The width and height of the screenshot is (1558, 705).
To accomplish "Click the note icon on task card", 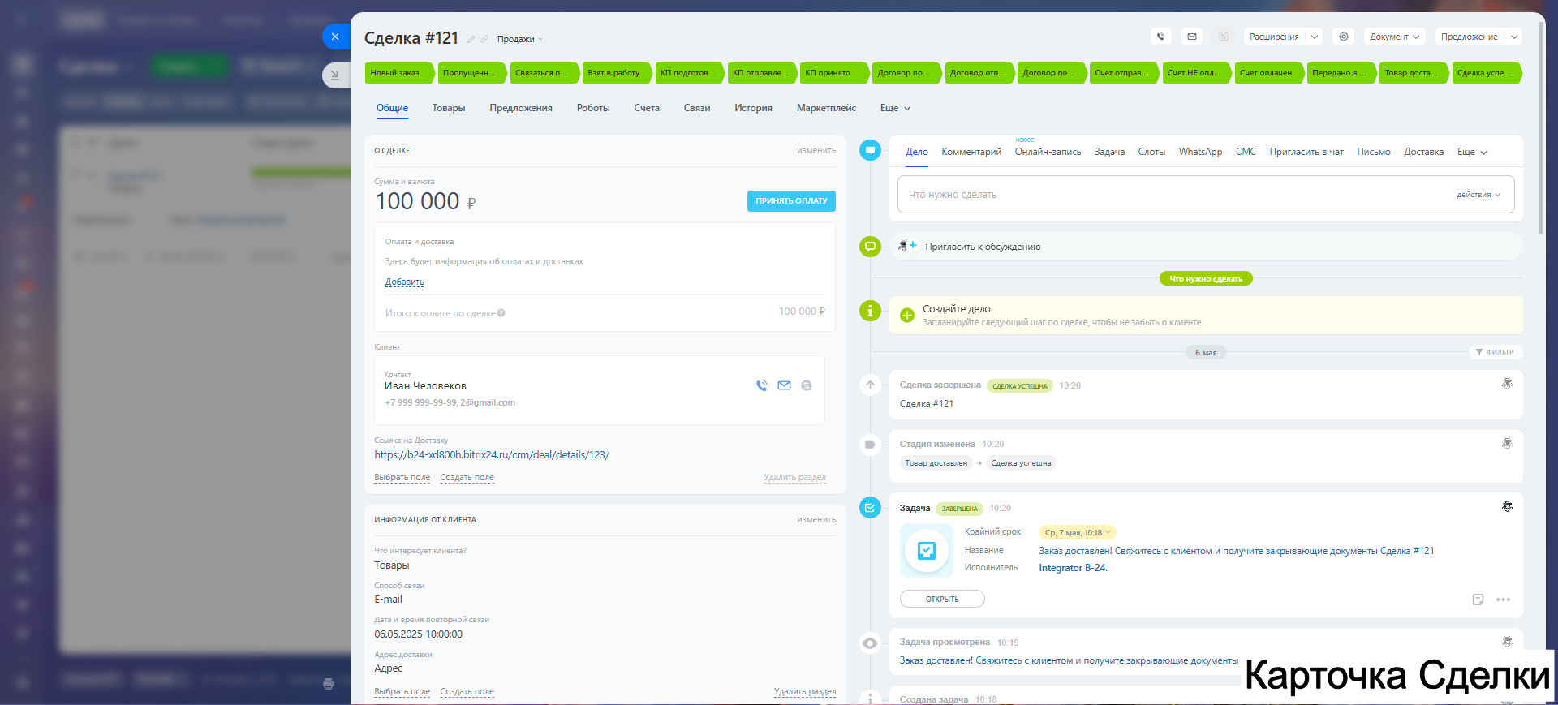I will [x=1478, y=600].
